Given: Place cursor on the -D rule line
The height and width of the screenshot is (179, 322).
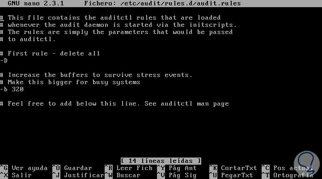Looking at the screenshot, I should coord(4,60).
